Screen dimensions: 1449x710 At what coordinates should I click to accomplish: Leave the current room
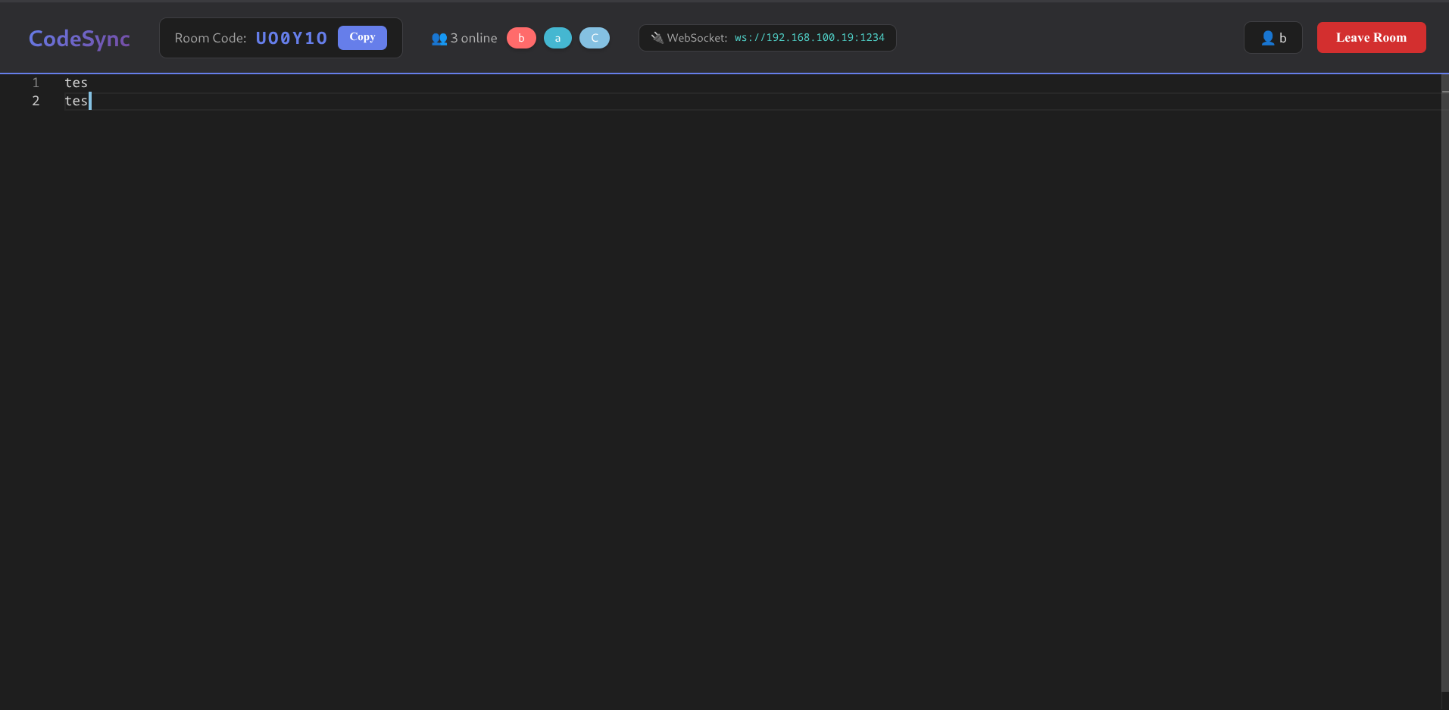[x=1370, y=37]
